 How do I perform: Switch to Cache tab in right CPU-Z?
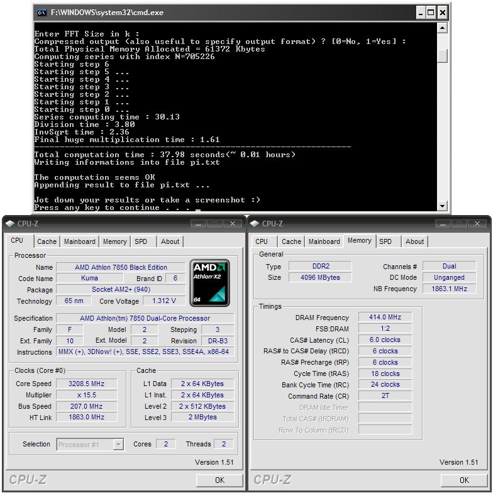(291, 241)
